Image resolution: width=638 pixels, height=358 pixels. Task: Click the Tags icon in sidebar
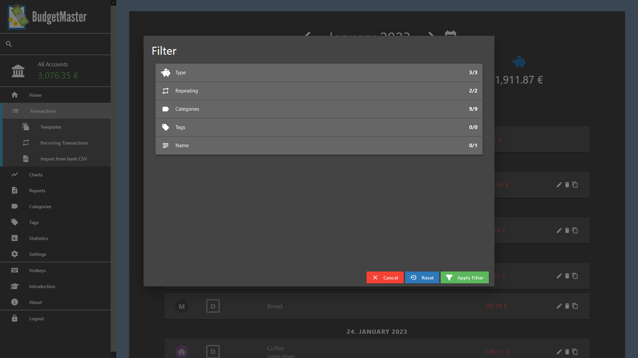15,222
